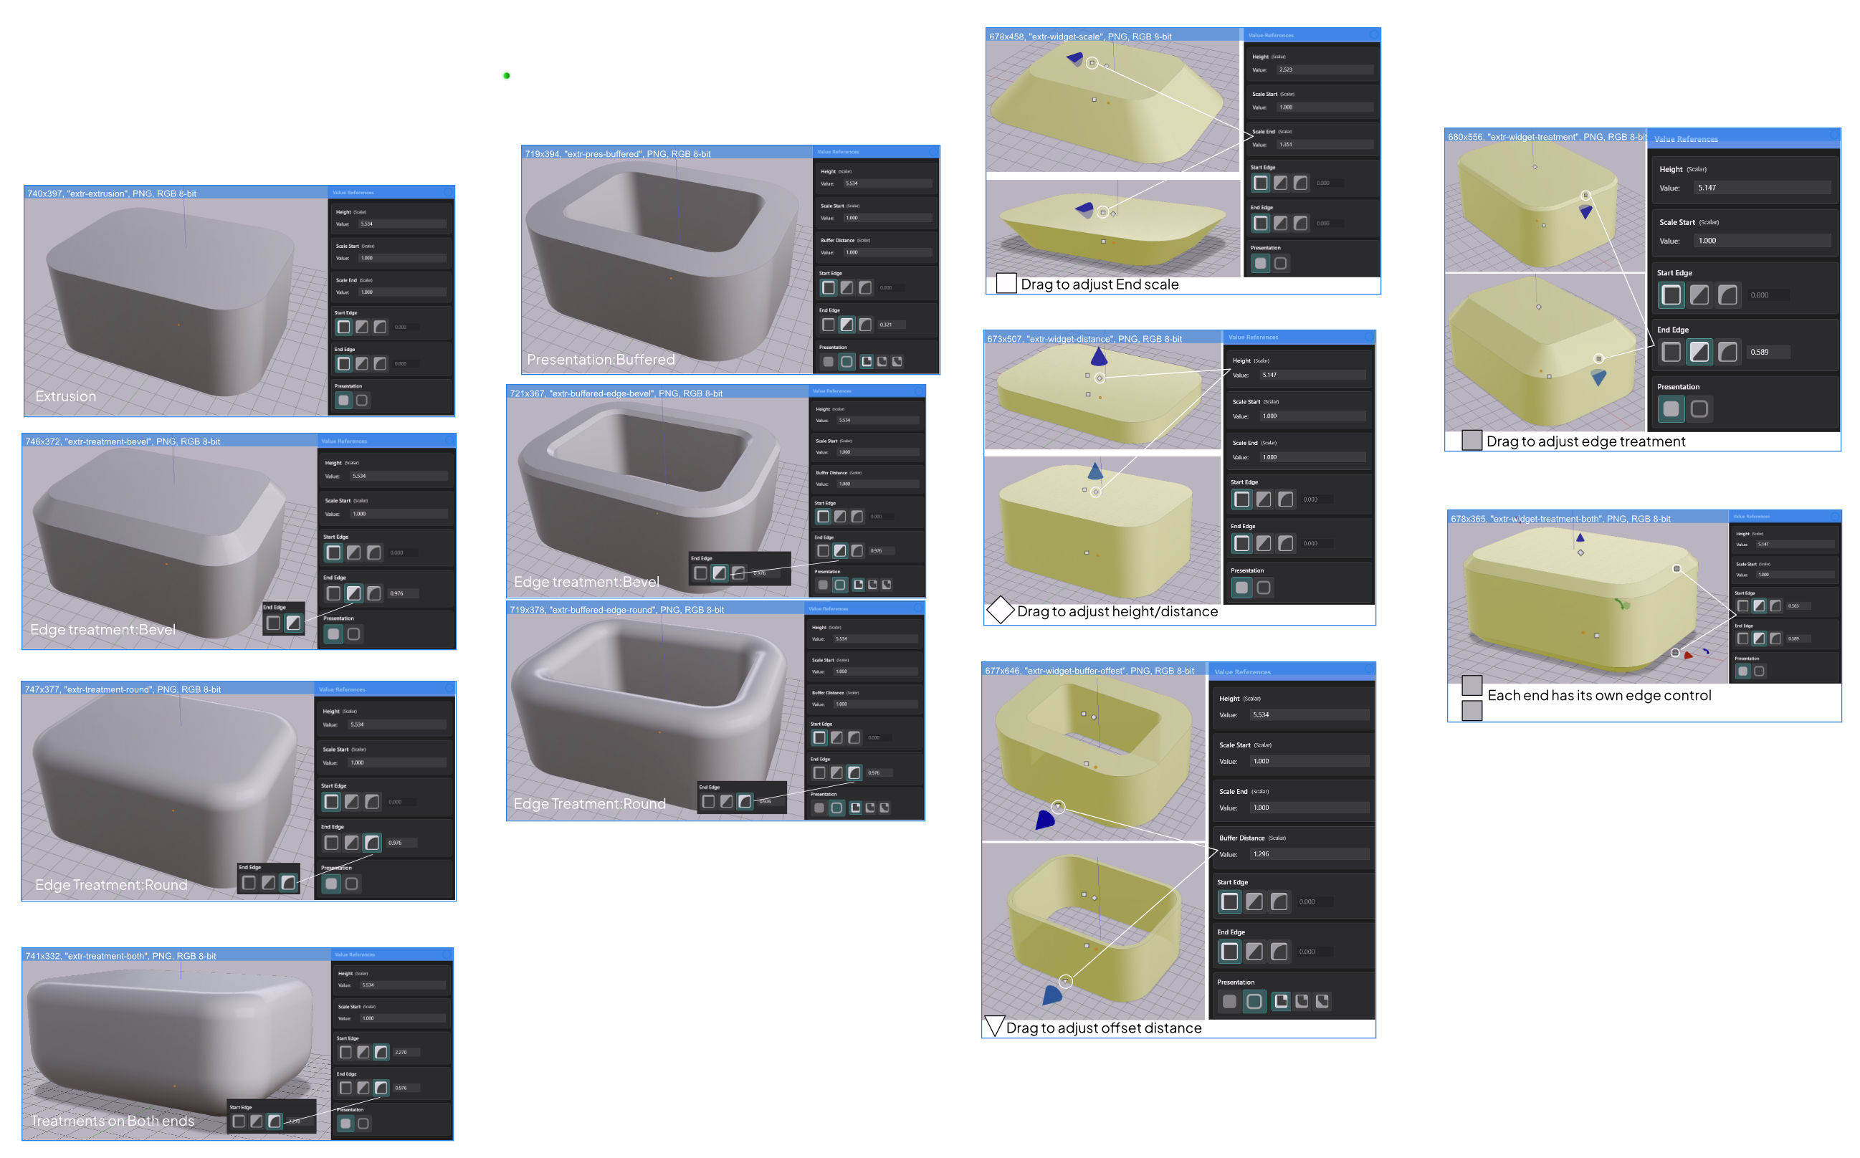Toggle buffered Presentation in extr-treatment-round image
Viewport: 1860px width, 1158px height.
click(x=351, y=884)
